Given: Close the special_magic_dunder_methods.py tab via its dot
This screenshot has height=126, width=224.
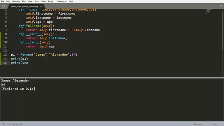Looking at the screenshot, I should (x=41, y=6).
